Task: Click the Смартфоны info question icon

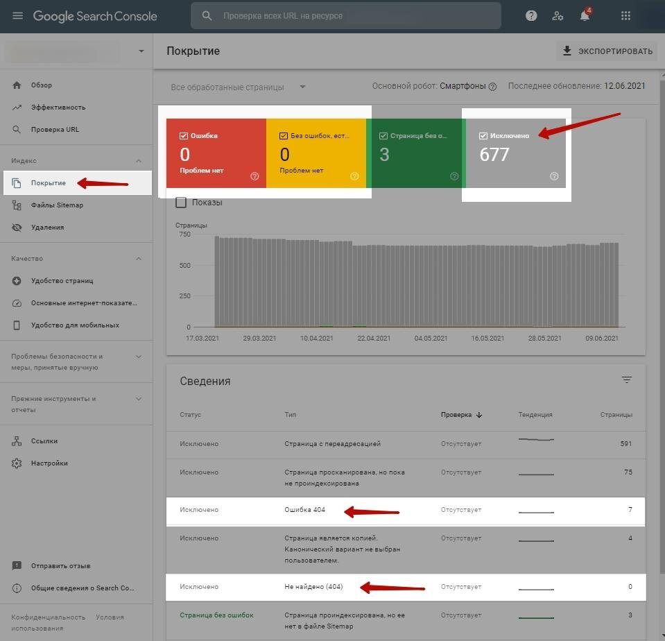Action: point(492,87)
